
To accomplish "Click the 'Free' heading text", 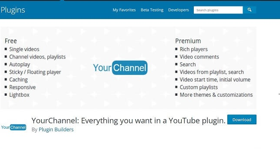I will coord(11,41).
